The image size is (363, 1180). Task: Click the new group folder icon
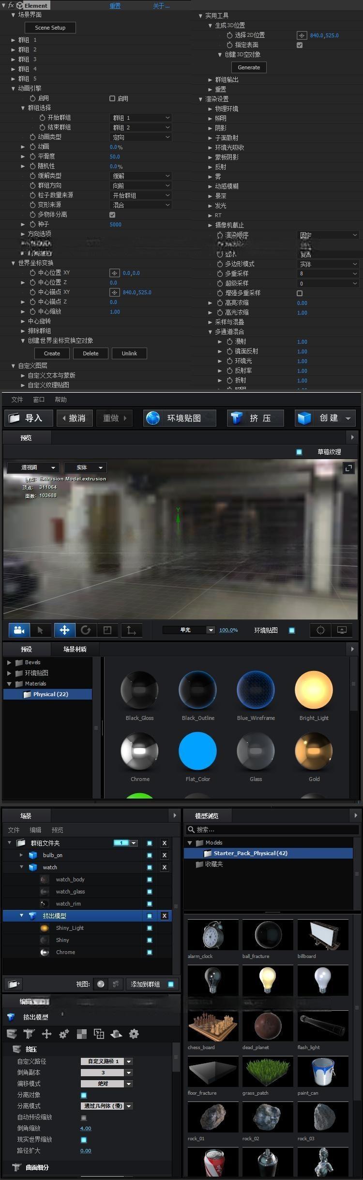[13, 984]
